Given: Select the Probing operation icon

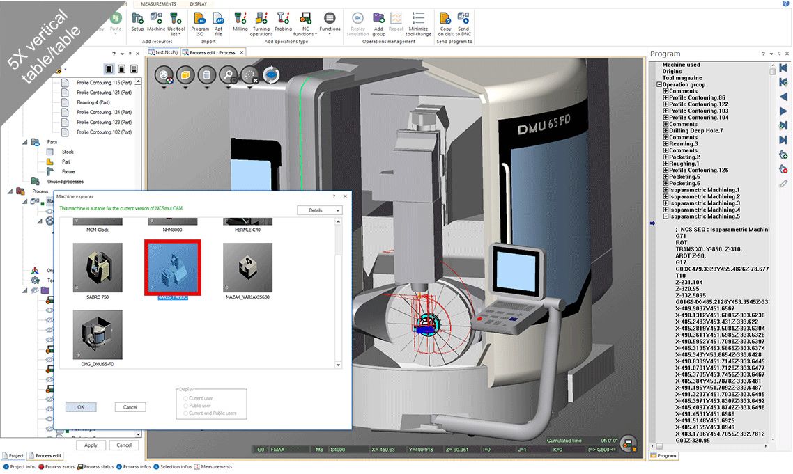Looking at the screenshot, I should point(283,19).
